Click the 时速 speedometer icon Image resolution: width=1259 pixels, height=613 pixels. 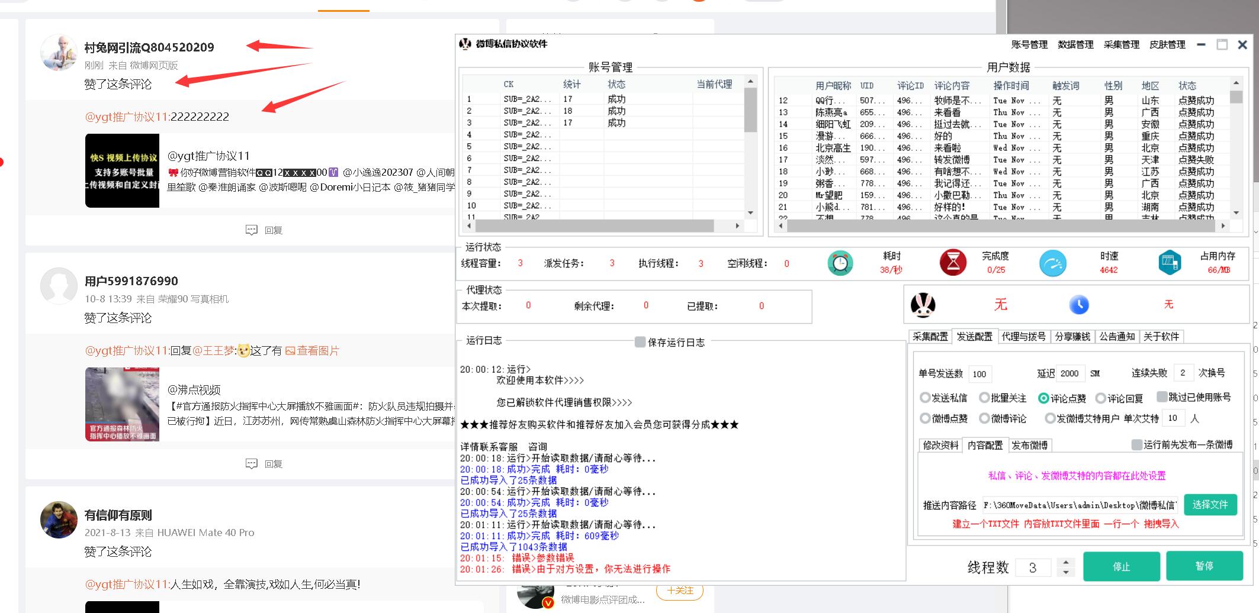[x=1053, y=263]
